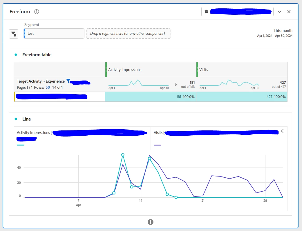302x231 pixels.
Task: Add a visualization with plus button
Action: pos(151,222)
